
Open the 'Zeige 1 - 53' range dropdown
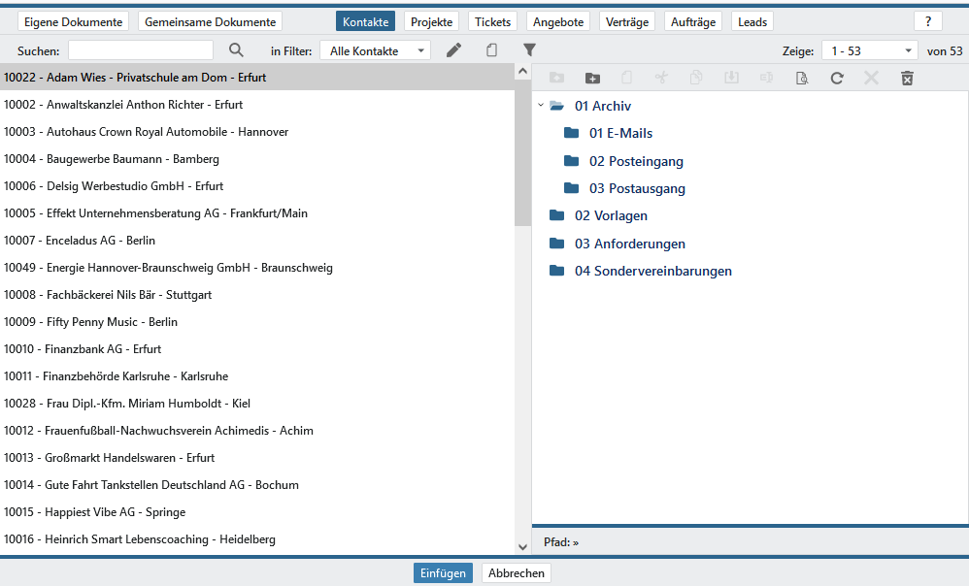[x=868, y=50]
